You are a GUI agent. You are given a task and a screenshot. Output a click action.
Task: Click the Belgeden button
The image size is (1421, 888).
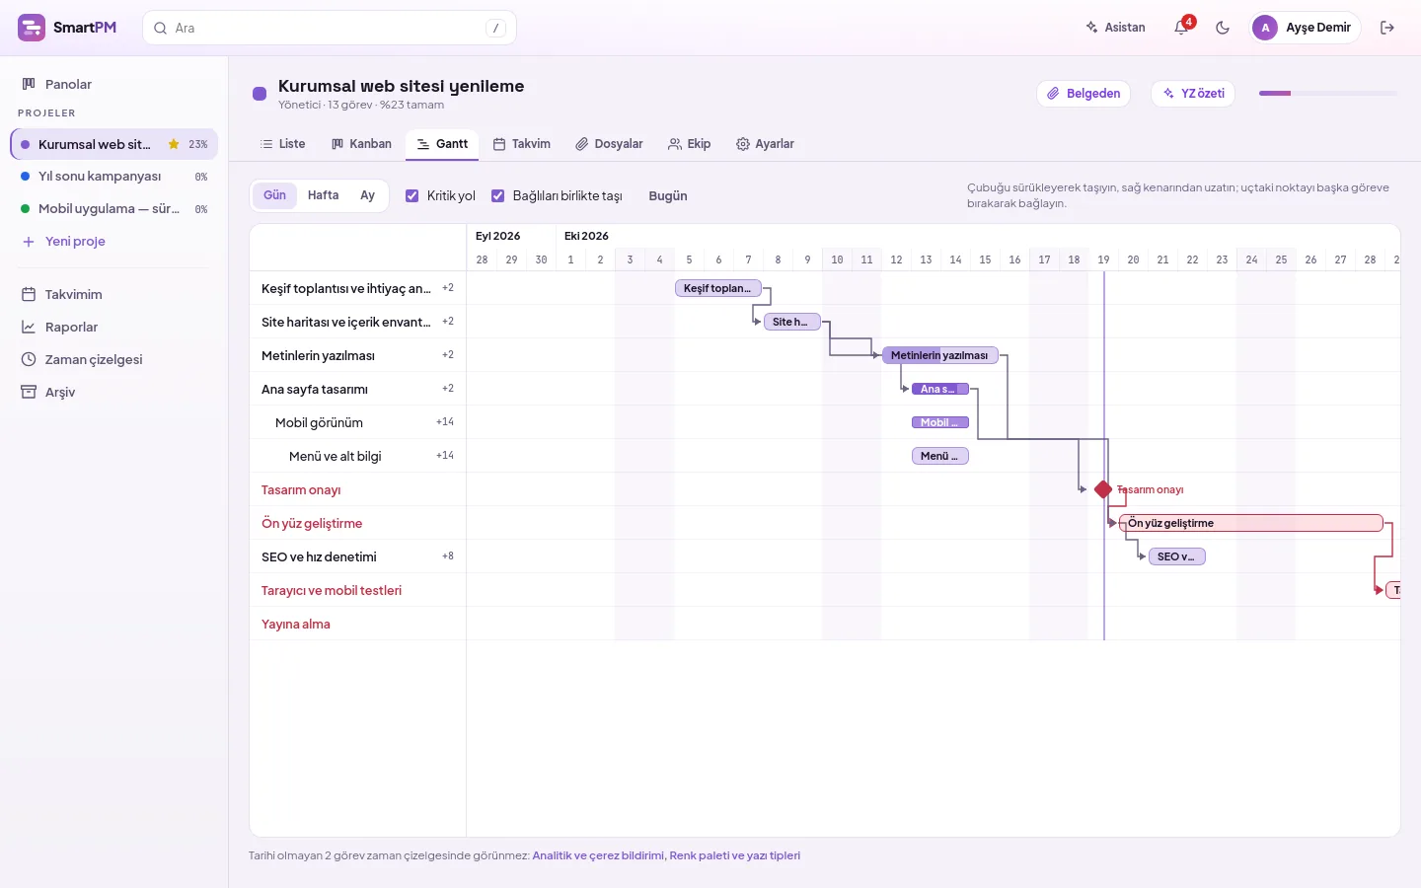tap(1084, 94)
